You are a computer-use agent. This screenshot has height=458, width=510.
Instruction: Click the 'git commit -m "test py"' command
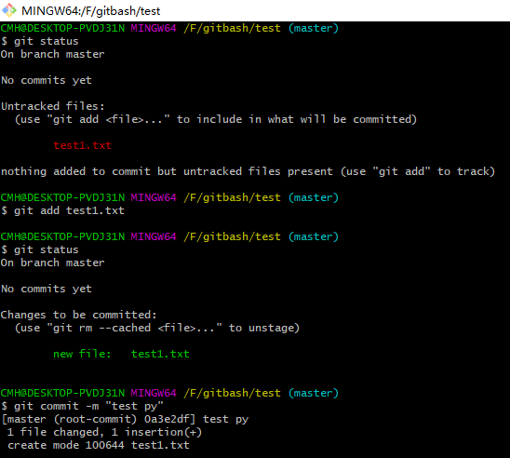[82, 406]
